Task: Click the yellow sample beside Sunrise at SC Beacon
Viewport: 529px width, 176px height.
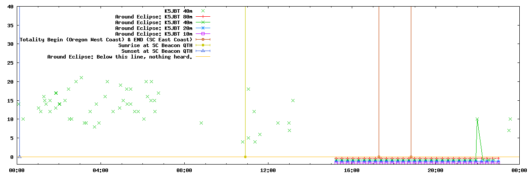Action: click(203, 45)
